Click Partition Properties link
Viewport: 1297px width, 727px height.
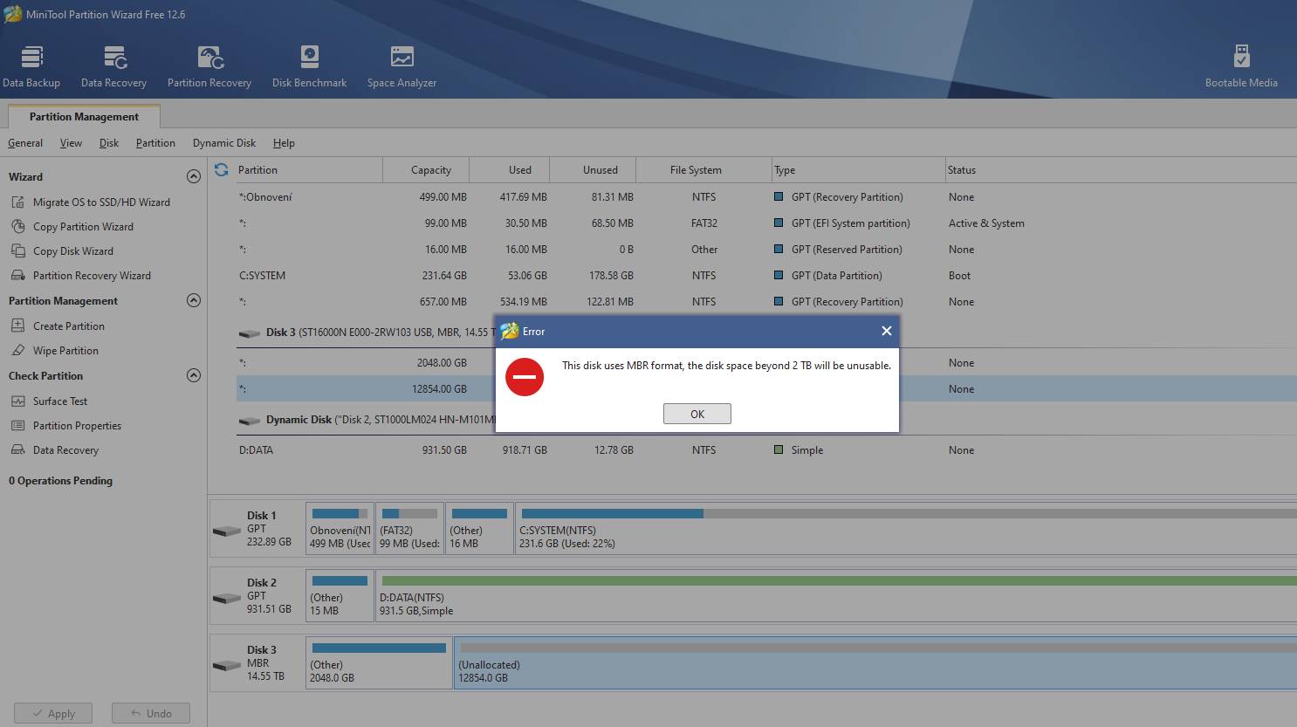point(77,426)
